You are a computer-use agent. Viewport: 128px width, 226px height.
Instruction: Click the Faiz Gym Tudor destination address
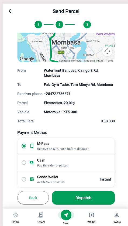pos(78,85)
